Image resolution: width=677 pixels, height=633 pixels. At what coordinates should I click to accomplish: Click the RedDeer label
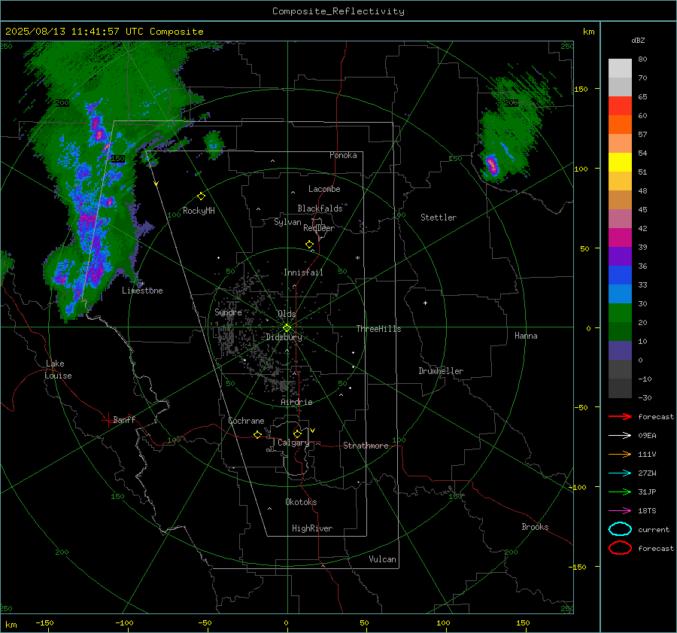point(319,228)
